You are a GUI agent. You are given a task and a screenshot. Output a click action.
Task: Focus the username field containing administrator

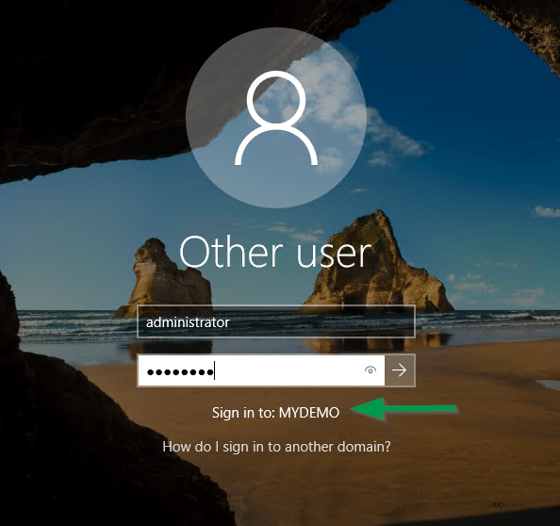[x=276, y=321]
